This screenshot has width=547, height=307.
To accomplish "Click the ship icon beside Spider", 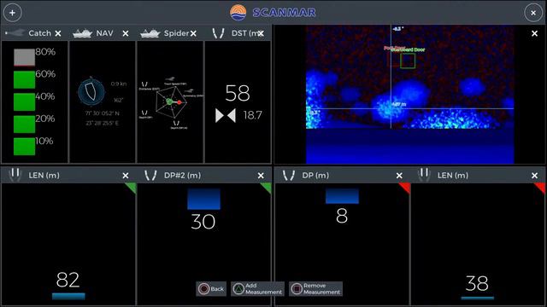I will [x=150, y=33].
